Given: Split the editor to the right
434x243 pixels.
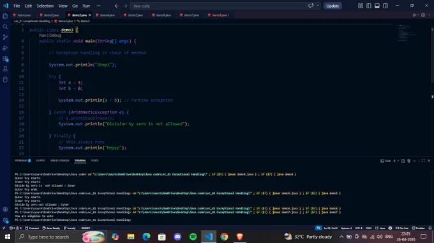Looking at the screenshot, I should 423,15.
